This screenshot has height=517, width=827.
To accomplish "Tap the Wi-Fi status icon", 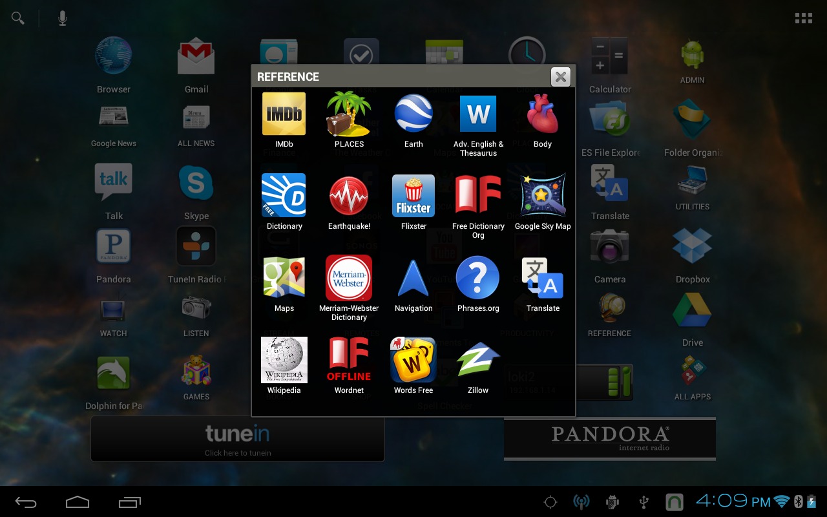I will 782,501.
